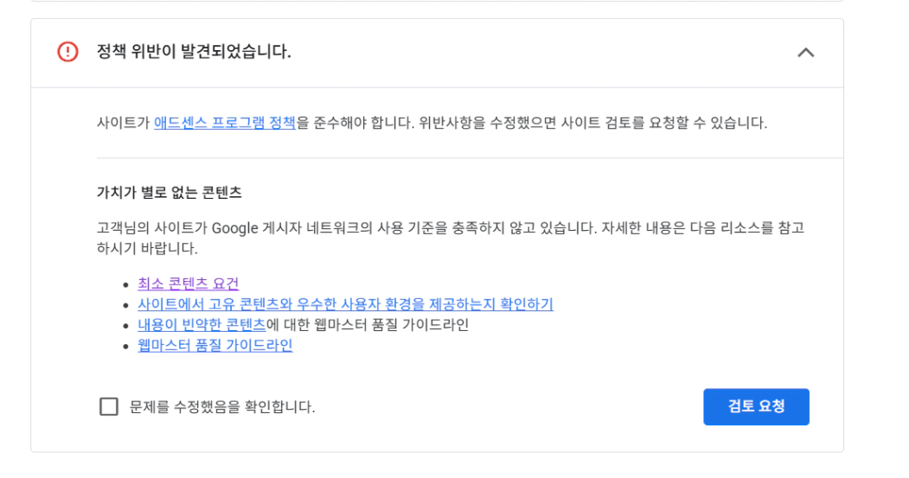Image resolution: width=909 pixels, height=478 pixels.
Task: Check the '문제를 수정했음을 확인합니다' checkbox
Action: (x=109, y=406)
